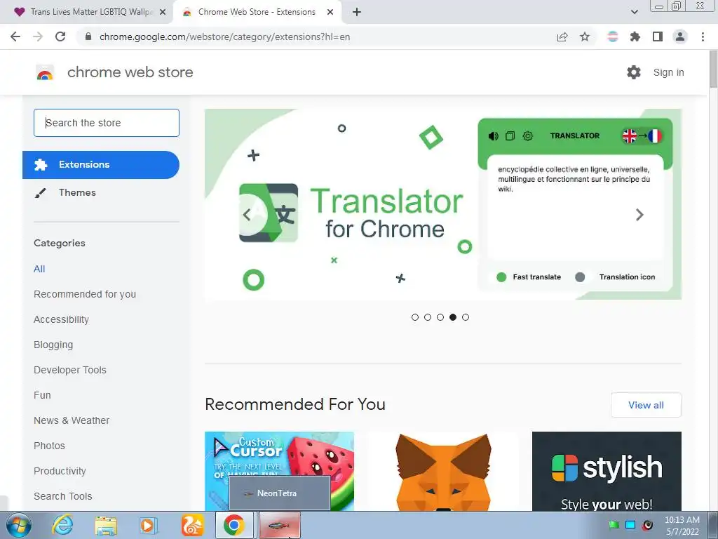Viewport: 718px width, 539px height.
Task: Open the News & Weather category
Action: coord(72,420)
